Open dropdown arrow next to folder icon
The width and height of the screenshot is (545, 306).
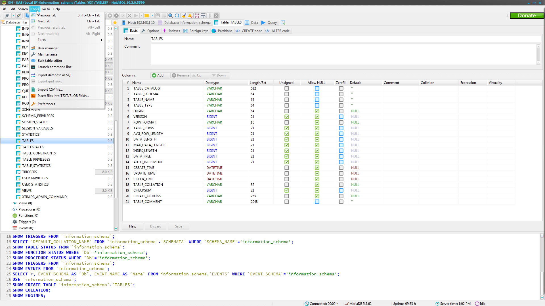coord(152,16)
